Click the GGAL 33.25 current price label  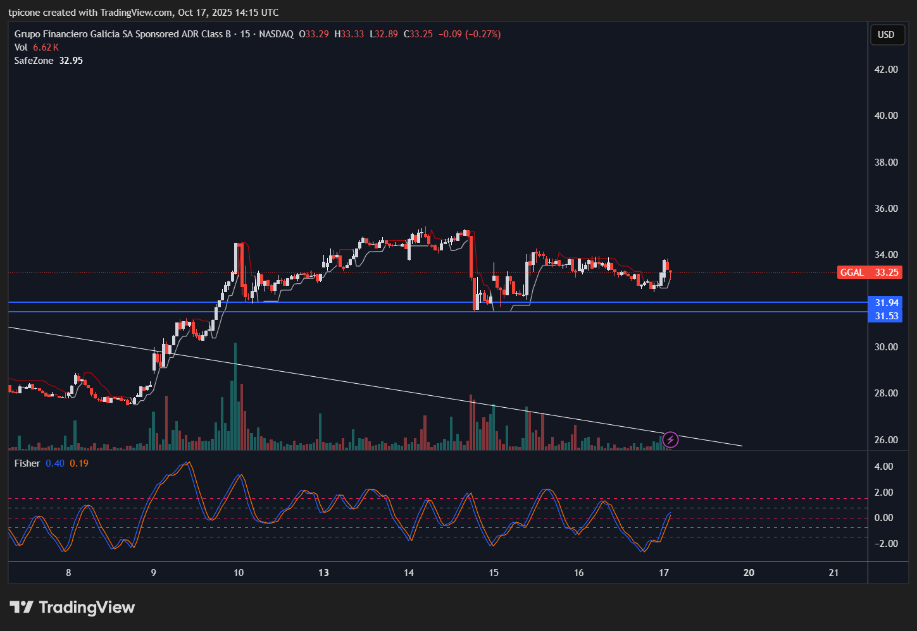click(x=869, y=273)
